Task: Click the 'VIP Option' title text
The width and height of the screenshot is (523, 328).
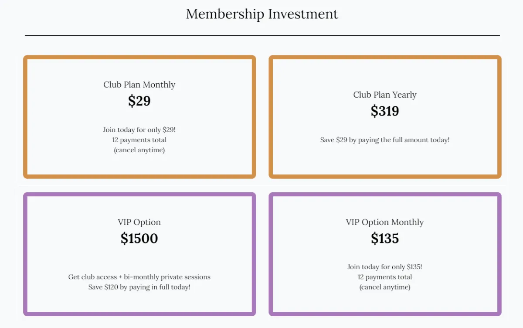Action: coord(139,222)
